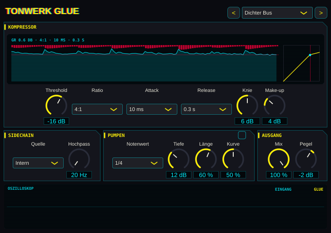Click the Tiefe knob
Image resolution: width=331 pixels, height=233 pixels.
[179, 159]
